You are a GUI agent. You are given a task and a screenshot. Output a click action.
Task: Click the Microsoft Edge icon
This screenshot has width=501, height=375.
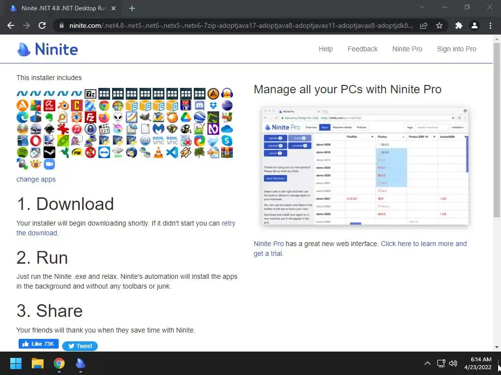click(x=23, y=117)
